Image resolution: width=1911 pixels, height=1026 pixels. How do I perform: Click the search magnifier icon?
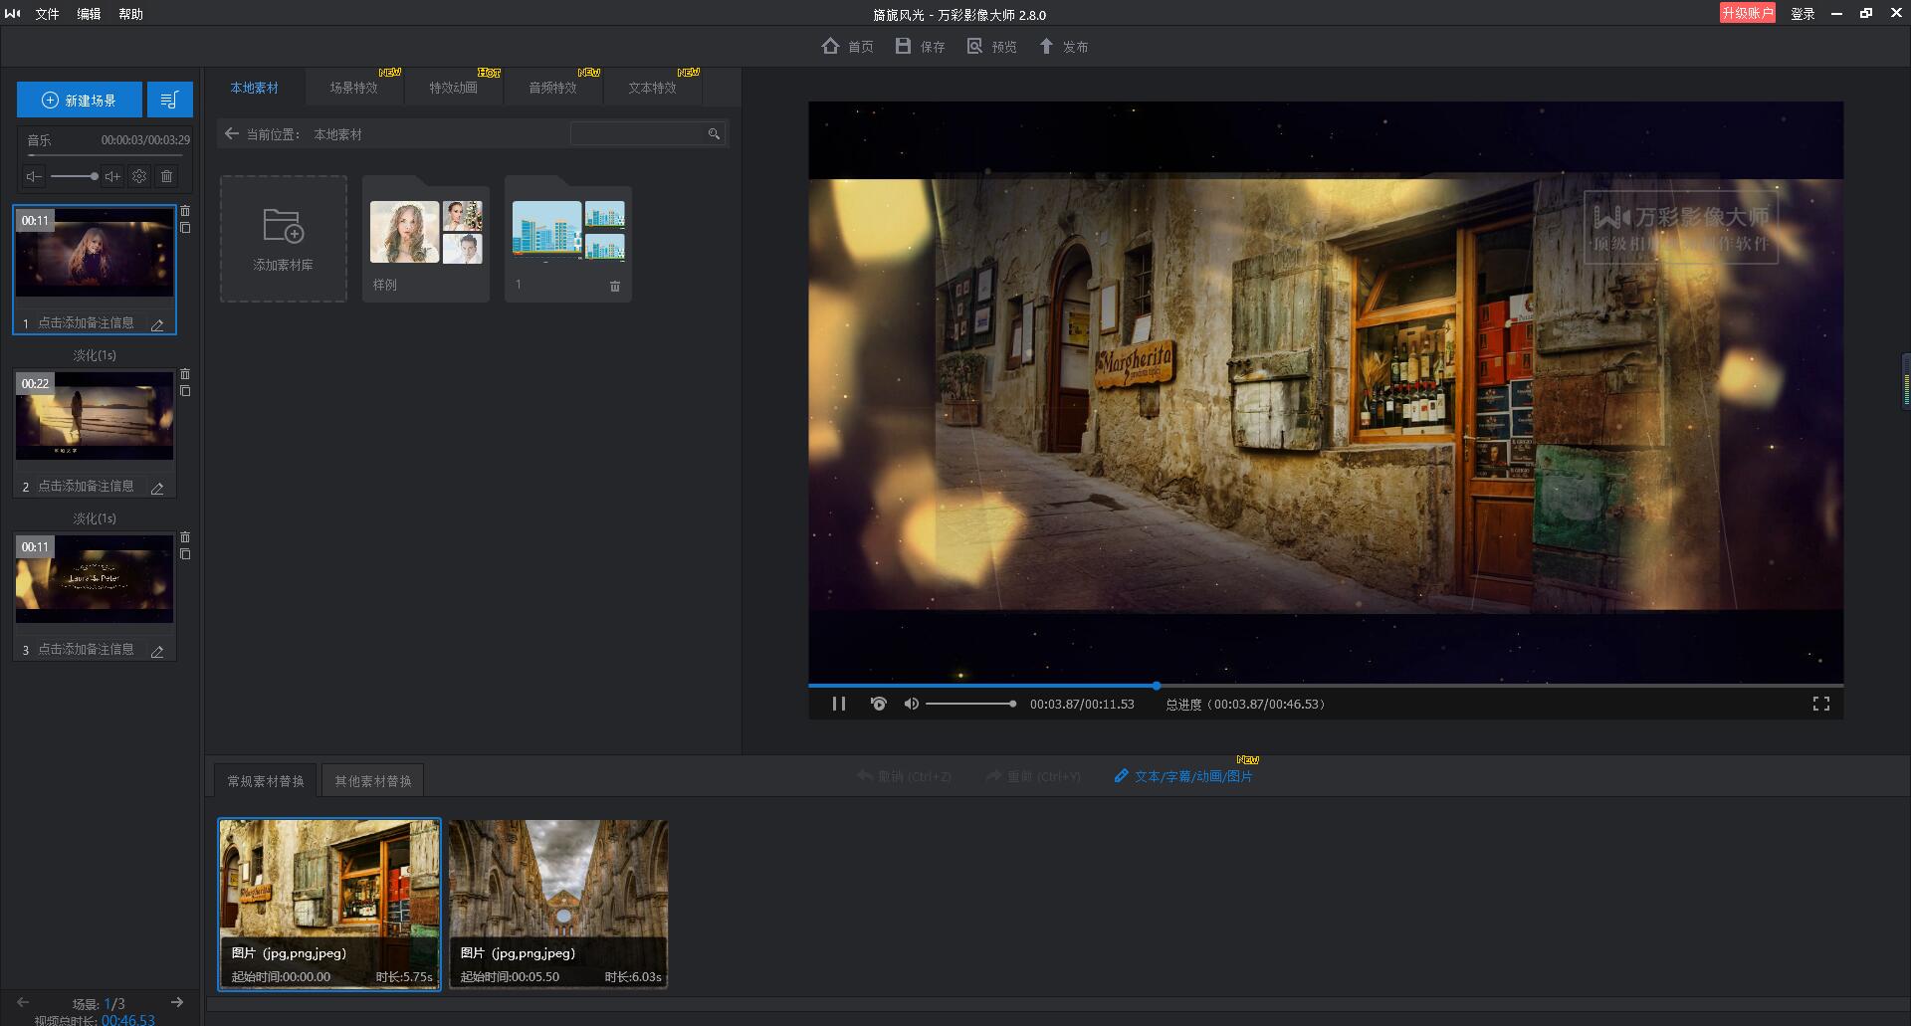tap(714, 133)
